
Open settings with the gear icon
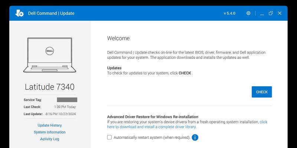(x=248, y=13)
